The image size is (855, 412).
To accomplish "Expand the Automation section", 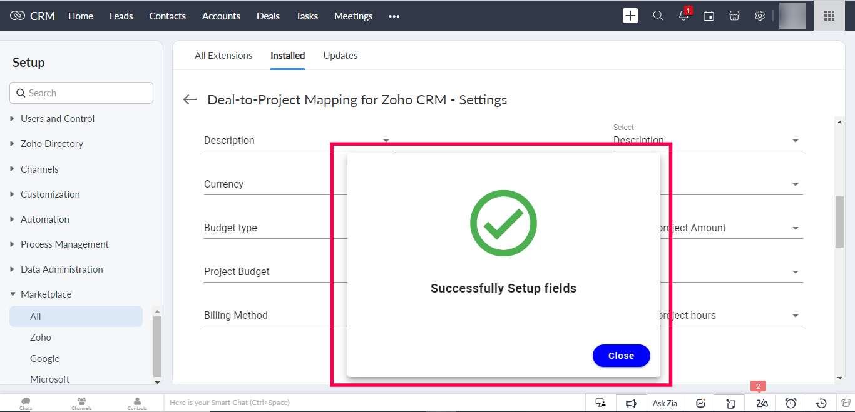I will coord(45,219).
